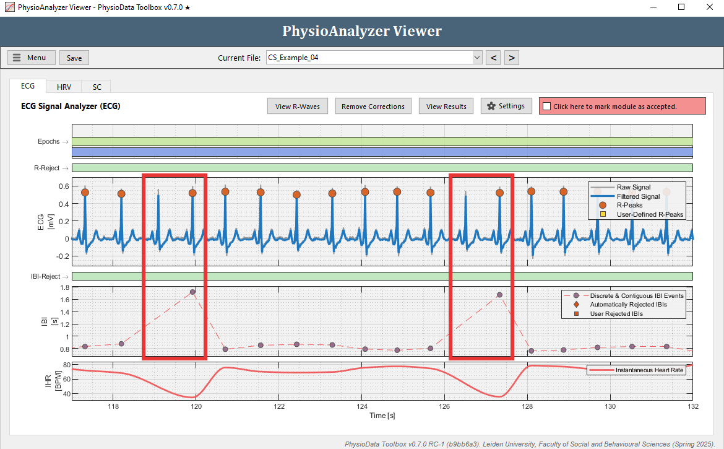Click View R-Waves button

coord(298,107)
